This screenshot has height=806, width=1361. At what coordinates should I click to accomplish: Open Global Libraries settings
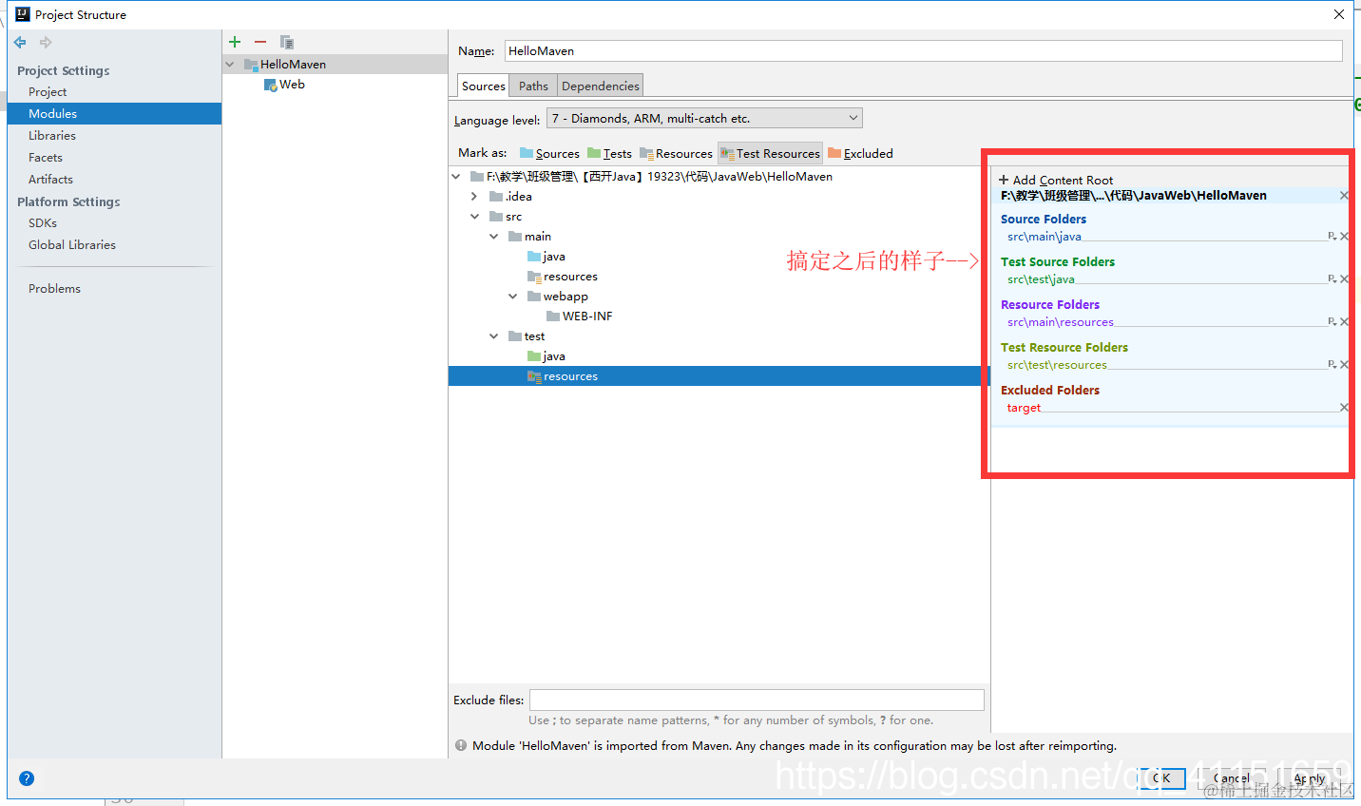click(x=72, y=245)
